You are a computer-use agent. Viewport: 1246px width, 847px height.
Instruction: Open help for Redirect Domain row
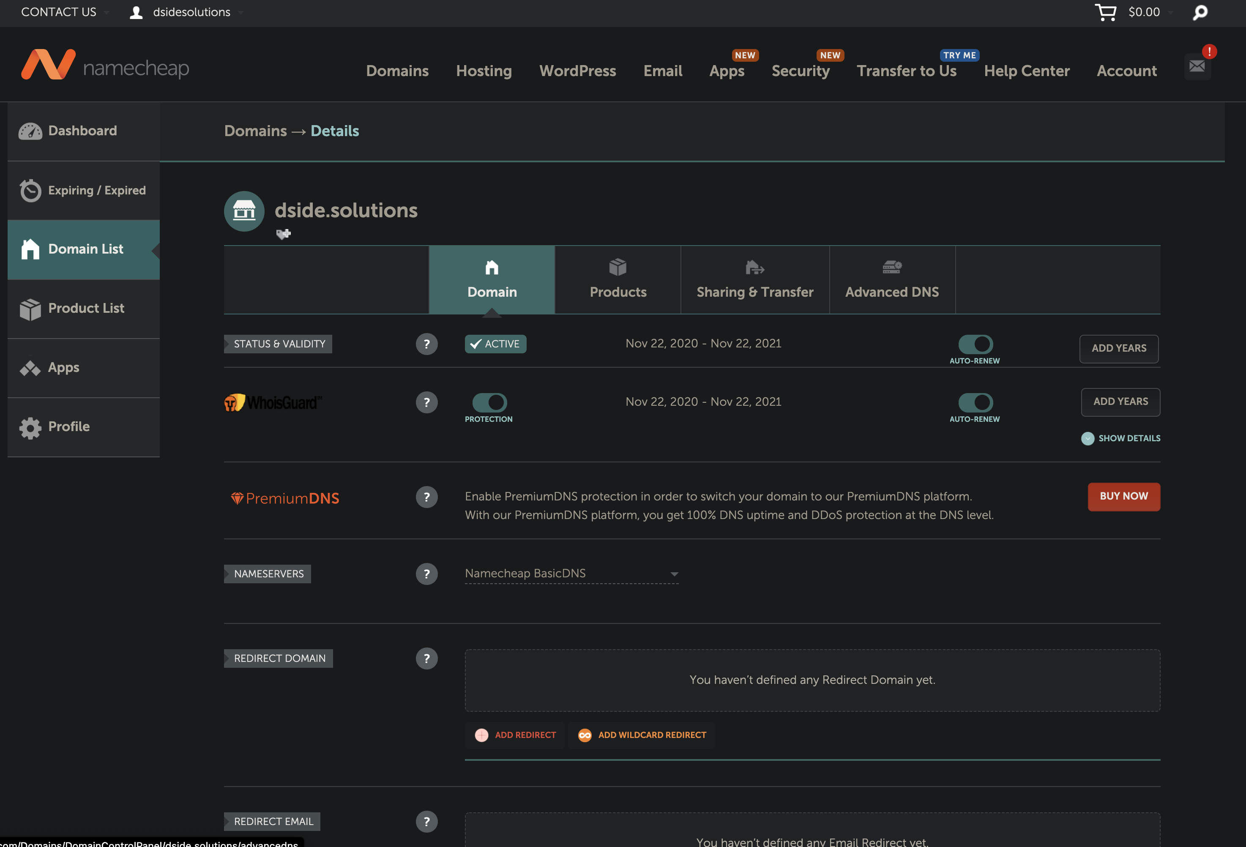[x=427, y=658]
